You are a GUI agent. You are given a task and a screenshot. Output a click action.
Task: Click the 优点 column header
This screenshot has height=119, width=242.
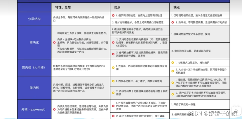point(140,7)
